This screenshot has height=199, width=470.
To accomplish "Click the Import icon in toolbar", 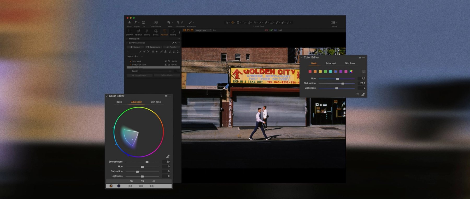I will pos(130,23).
